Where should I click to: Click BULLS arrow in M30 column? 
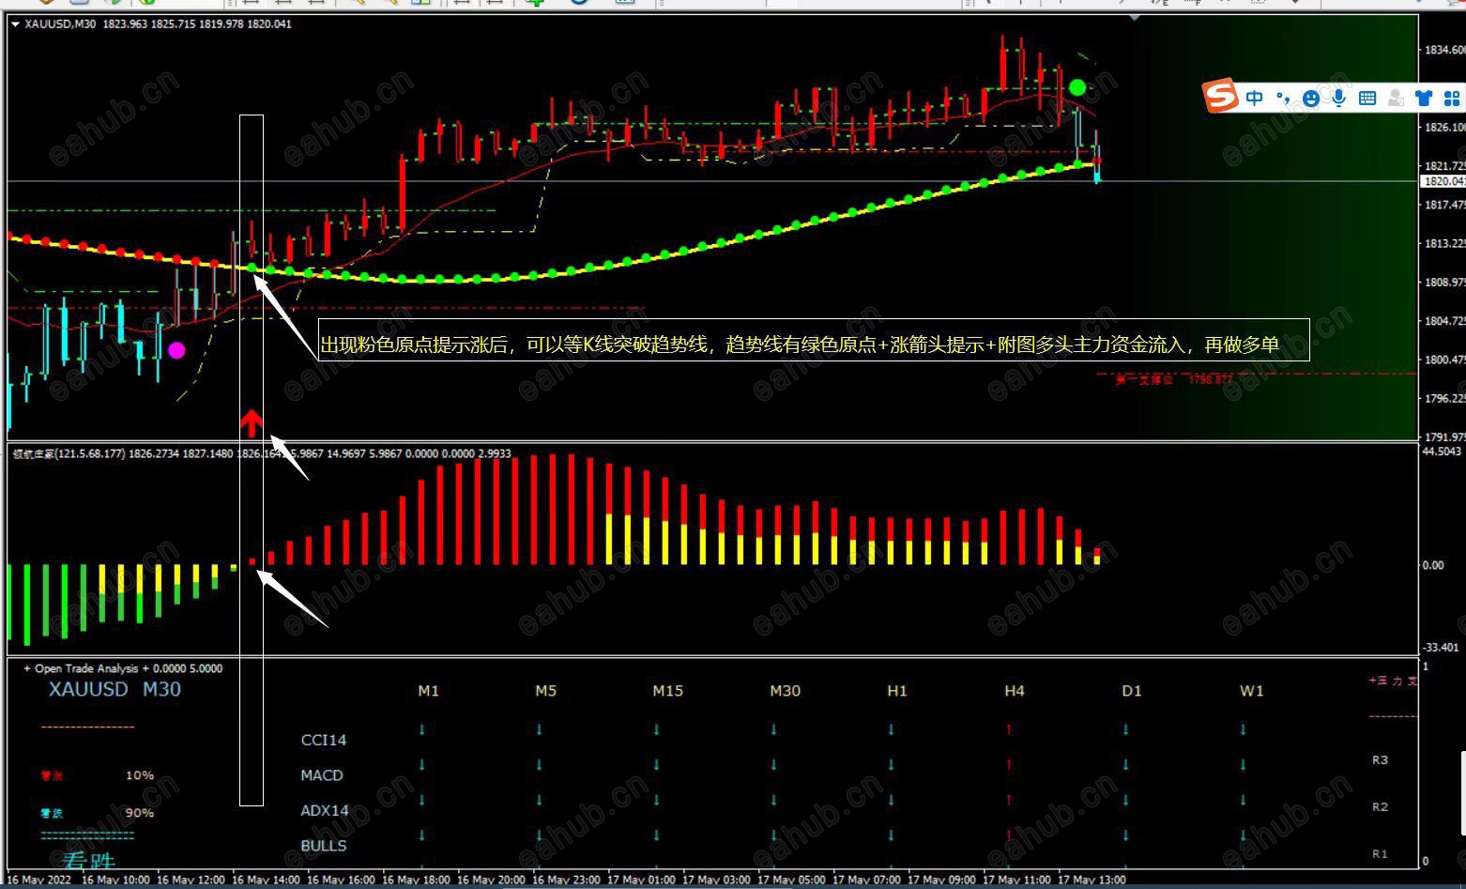point(774,835)
